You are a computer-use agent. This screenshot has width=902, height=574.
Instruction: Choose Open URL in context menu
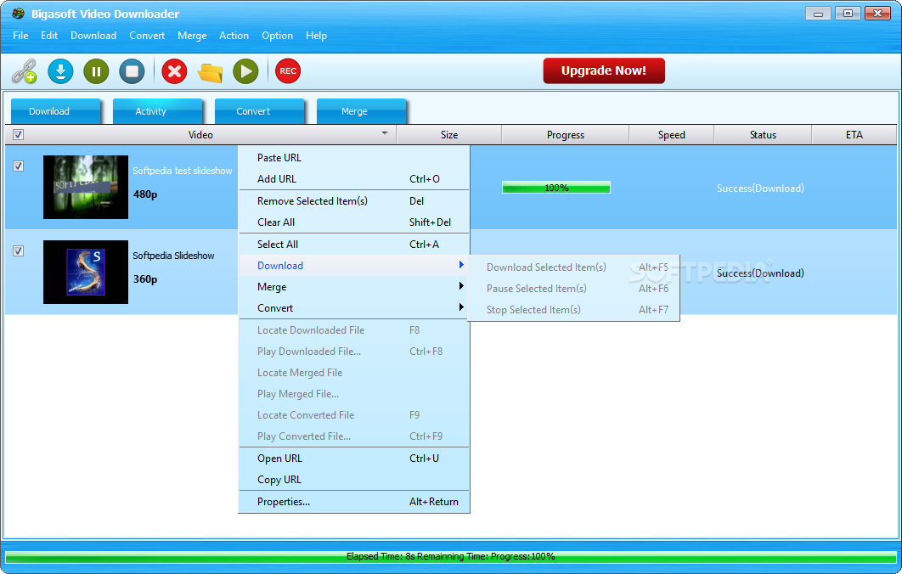pos(354,459)
